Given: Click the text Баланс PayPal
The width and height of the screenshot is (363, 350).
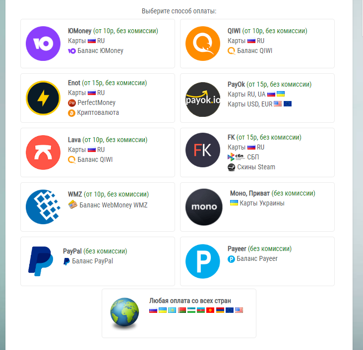Looking at the screenshot, I should (93, 261).
